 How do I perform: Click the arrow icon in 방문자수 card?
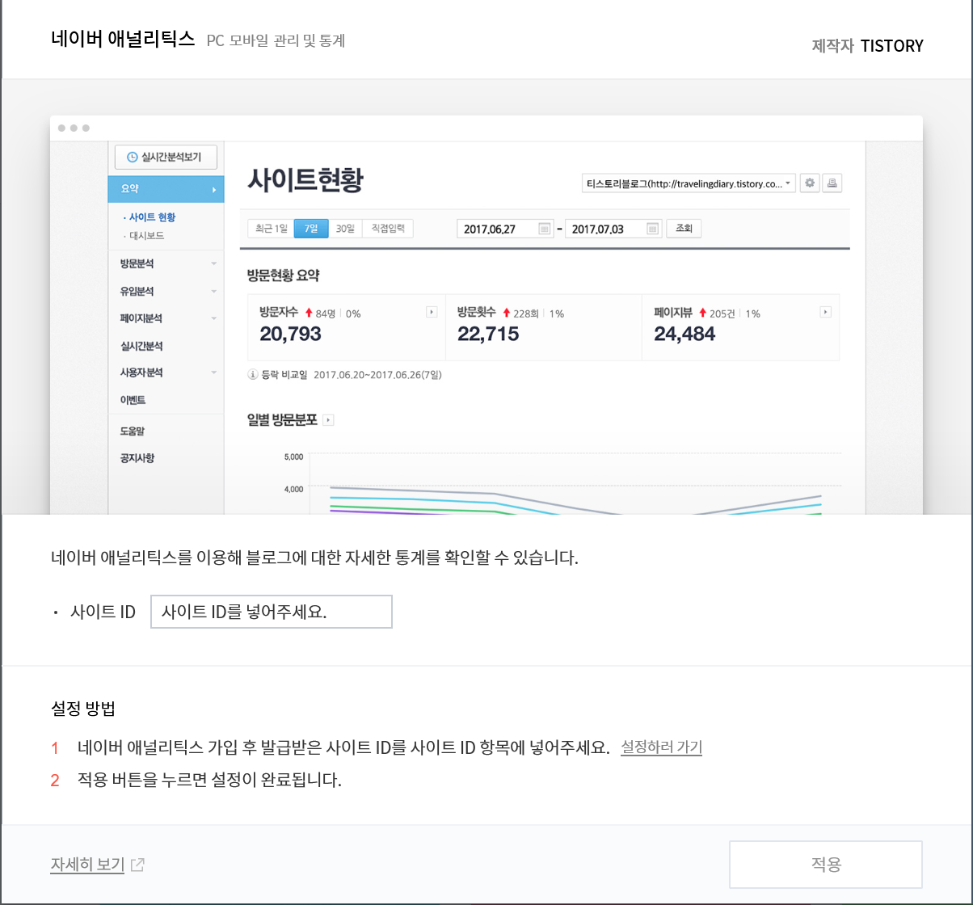coord(432,312)
